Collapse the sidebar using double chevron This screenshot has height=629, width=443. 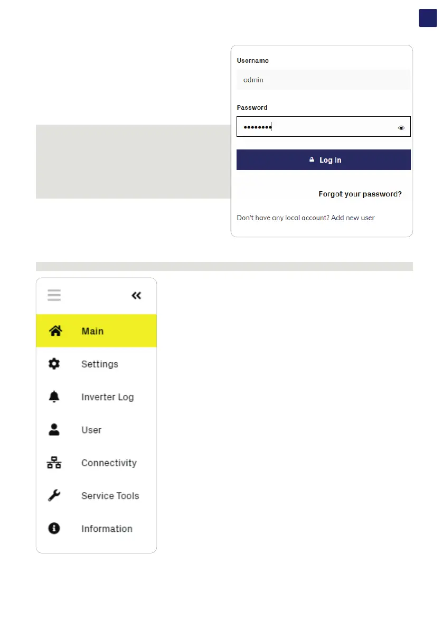(136, 296)
